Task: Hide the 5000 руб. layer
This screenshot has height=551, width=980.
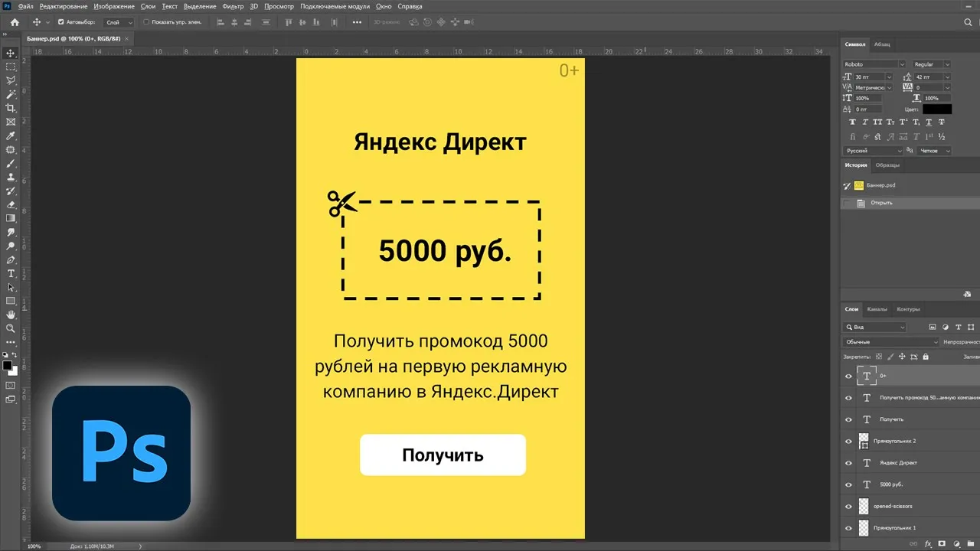Action: point(848,484)
